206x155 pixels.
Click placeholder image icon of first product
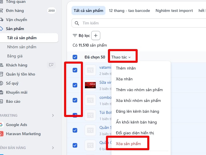[90, 70]
